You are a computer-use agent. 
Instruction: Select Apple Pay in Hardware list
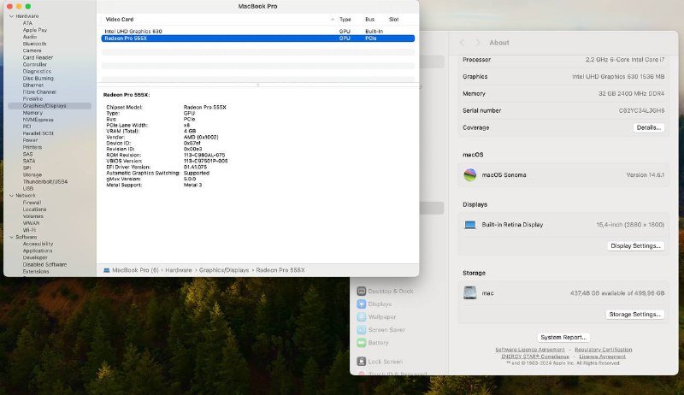pyautogui.click(x=34, y=30)
